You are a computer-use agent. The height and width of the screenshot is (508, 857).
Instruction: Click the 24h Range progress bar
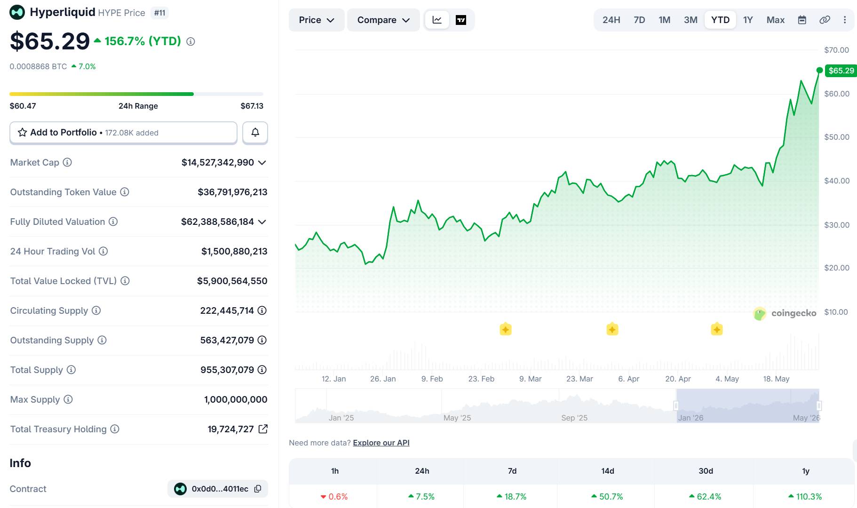(136, 94)
